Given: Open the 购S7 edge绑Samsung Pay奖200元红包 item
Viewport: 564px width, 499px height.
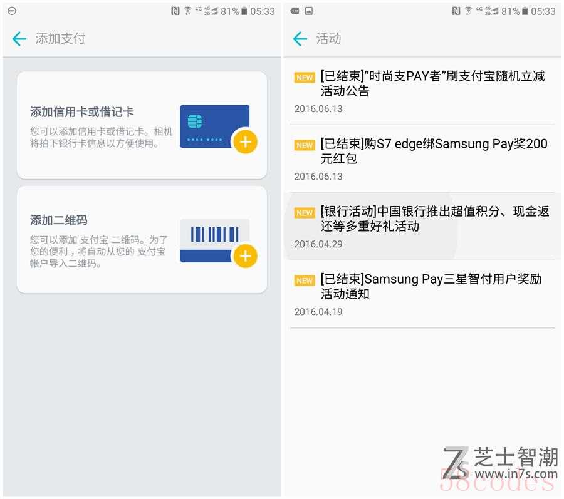Looking at the screenshot, I should coord(422,159).
